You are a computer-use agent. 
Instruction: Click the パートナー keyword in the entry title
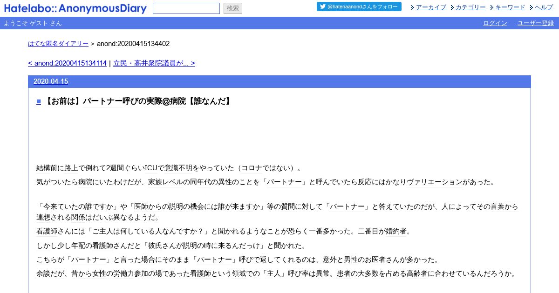[102, 101]
